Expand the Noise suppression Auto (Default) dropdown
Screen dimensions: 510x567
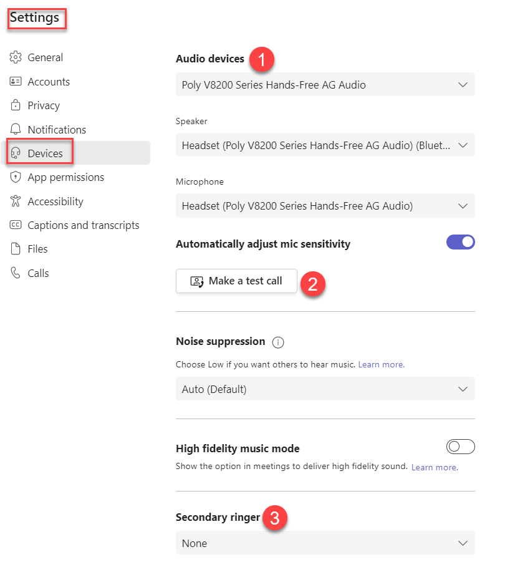[x=325, y=389]
